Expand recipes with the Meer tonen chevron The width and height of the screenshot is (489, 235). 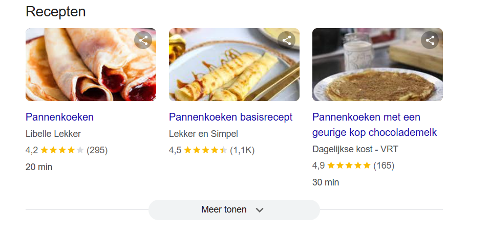(260, 210)
